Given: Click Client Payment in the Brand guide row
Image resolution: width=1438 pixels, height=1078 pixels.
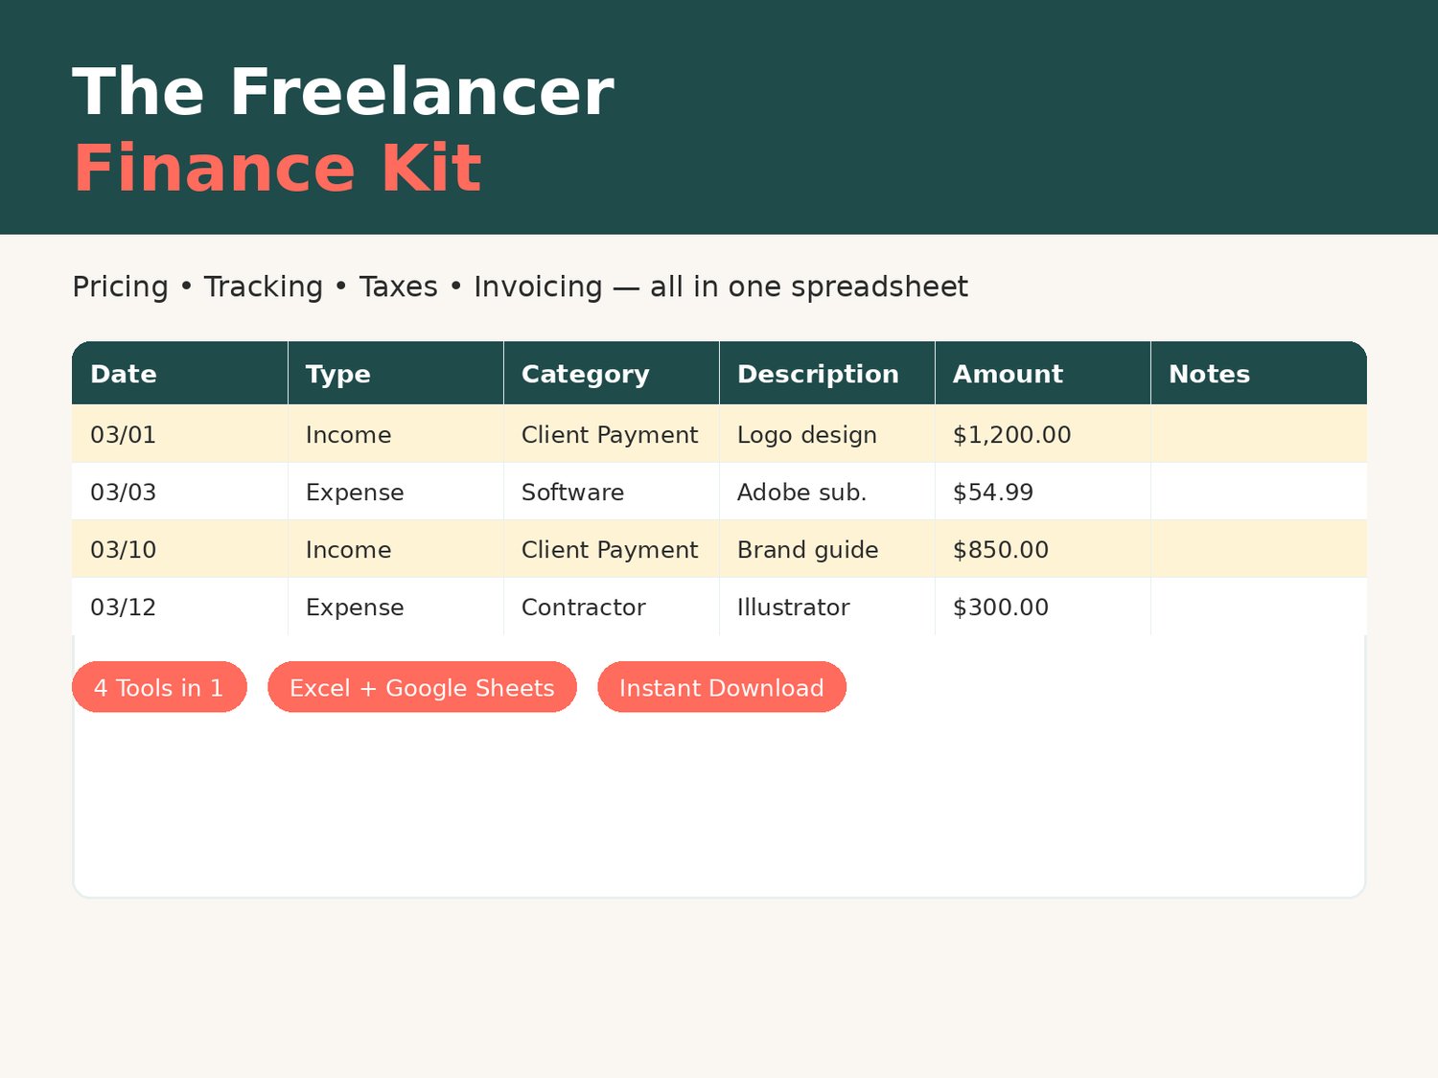Looking at the screenshot, I should coord(612,549).
